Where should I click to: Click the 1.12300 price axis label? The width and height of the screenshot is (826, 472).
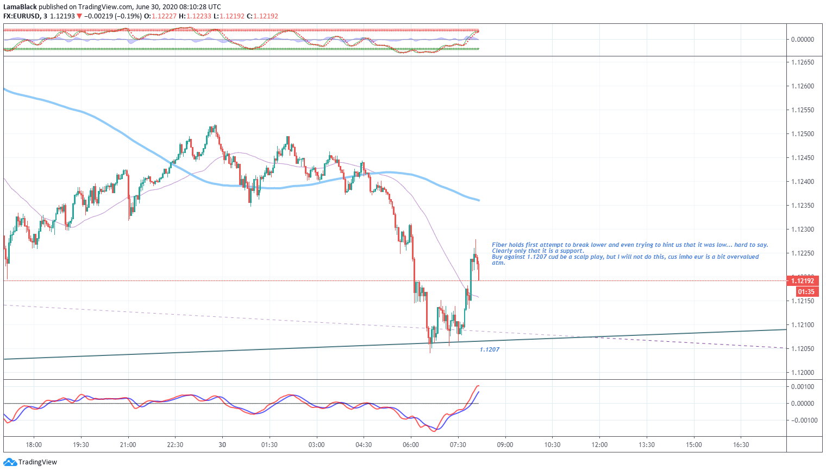tap(802, 229)
